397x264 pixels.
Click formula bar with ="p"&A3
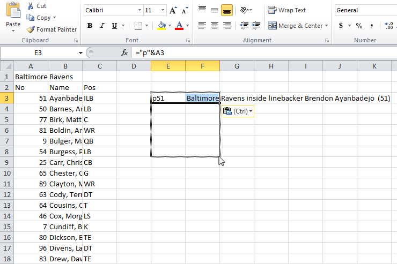click(x=263, y=53)
